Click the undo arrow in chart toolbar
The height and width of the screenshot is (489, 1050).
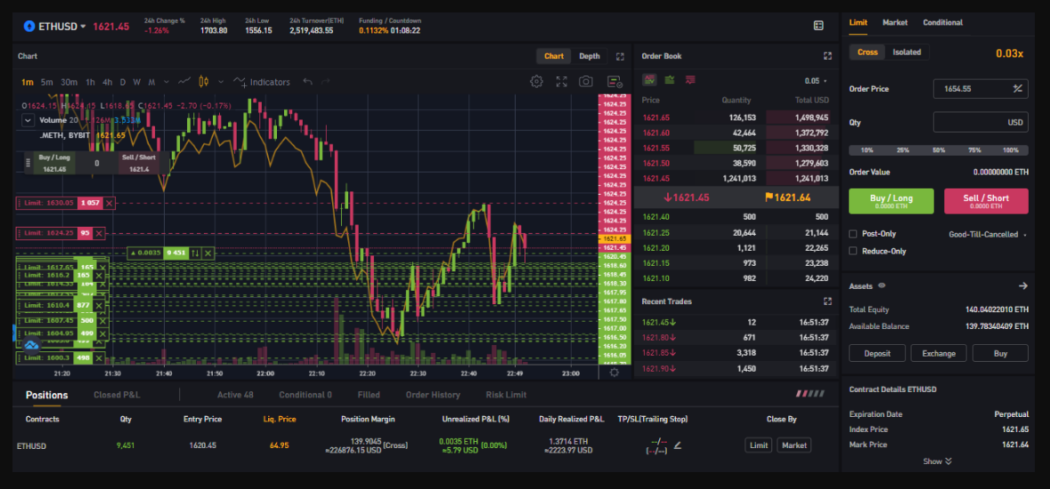pos(307,82)
